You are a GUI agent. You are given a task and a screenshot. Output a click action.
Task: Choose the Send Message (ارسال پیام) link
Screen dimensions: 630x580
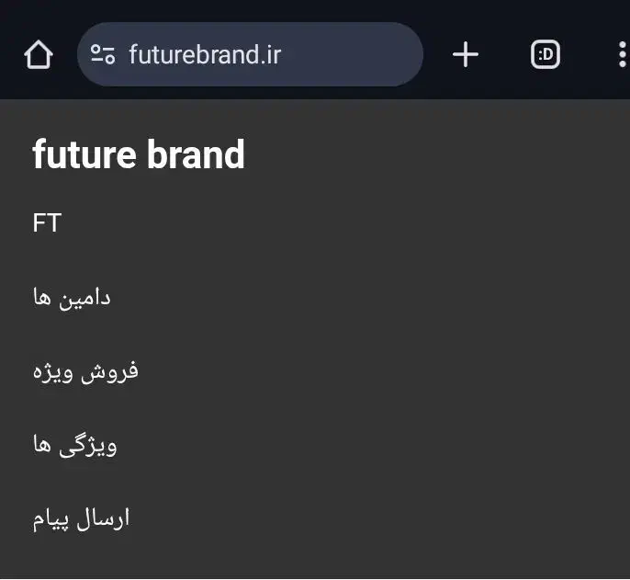click(81, 518)
